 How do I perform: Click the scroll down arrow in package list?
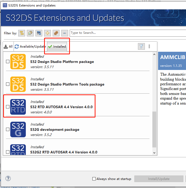[154, 153]
